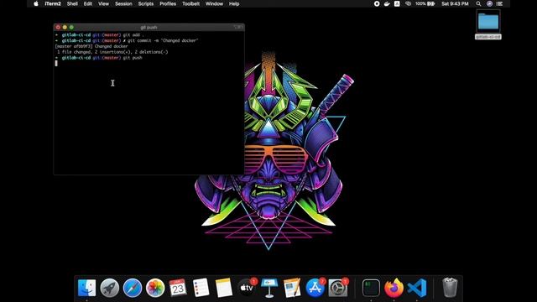537x302 pixels.
Task: Click the git commit 'Changed docker' command line
Action: pyautogui.click(x=127, y=40)
